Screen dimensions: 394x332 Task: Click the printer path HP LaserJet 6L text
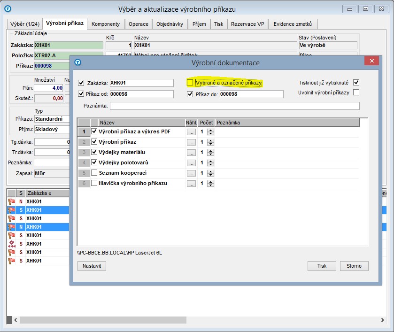pos(120,253)
